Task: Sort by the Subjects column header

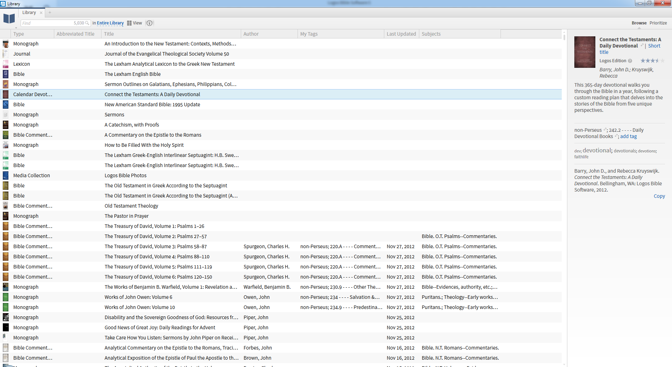Action: [x=460, y=34]
